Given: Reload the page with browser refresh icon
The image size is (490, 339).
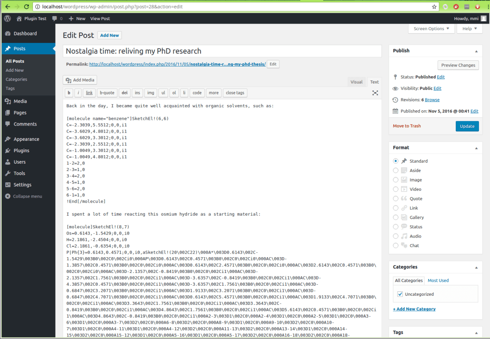Looking at the screenshot, I should (27, 7).
